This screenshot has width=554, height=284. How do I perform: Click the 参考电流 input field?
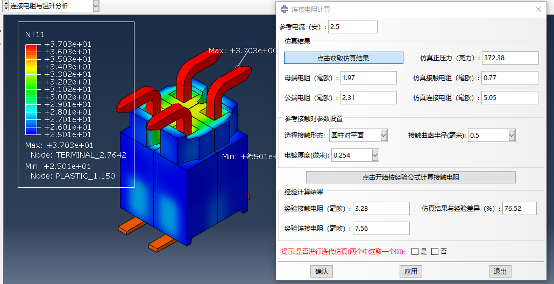353,27
